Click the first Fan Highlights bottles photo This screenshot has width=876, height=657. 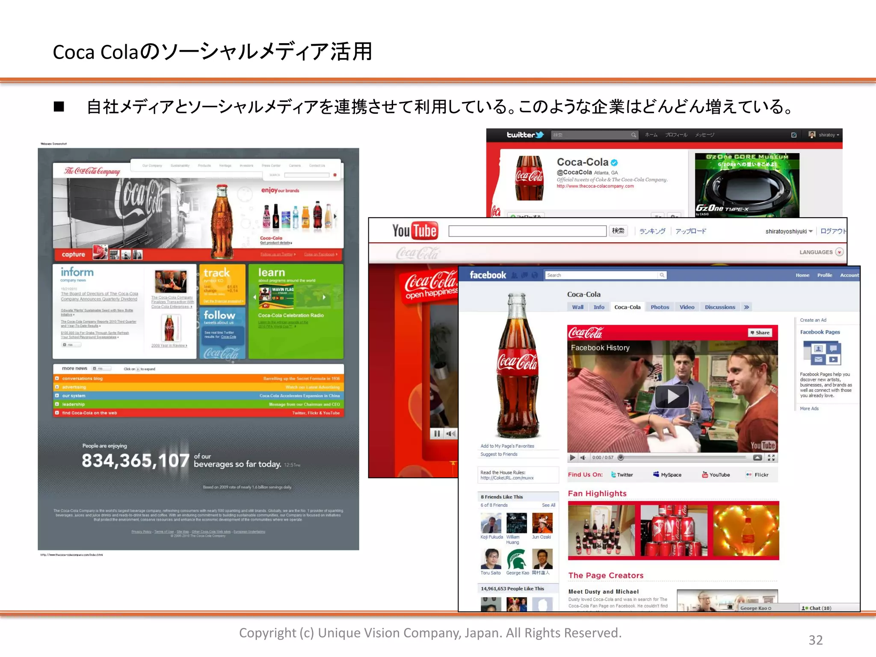601,530
